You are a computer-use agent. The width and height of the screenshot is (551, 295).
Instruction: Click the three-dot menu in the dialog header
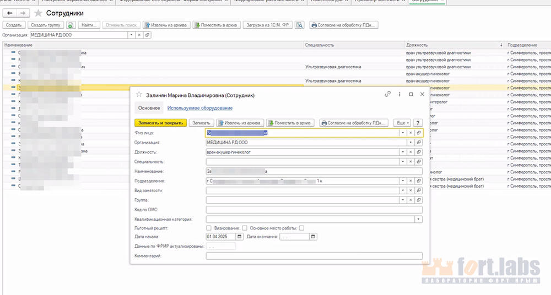click(399, 95)
